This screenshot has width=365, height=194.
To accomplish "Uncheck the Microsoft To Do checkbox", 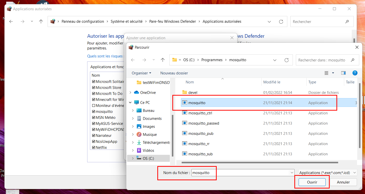I will click(x=93, y=93).
